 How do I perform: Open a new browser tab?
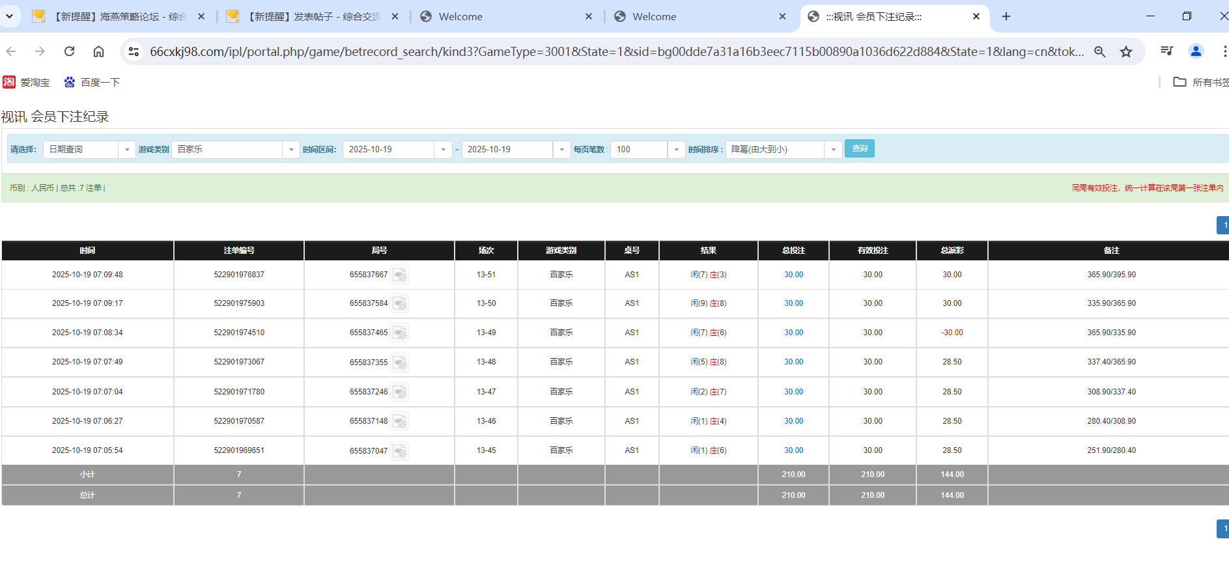click(1006, 17)
